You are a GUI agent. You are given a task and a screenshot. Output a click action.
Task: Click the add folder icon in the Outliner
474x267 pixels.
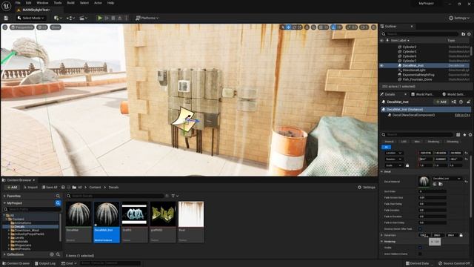click(x=464, y=34)
